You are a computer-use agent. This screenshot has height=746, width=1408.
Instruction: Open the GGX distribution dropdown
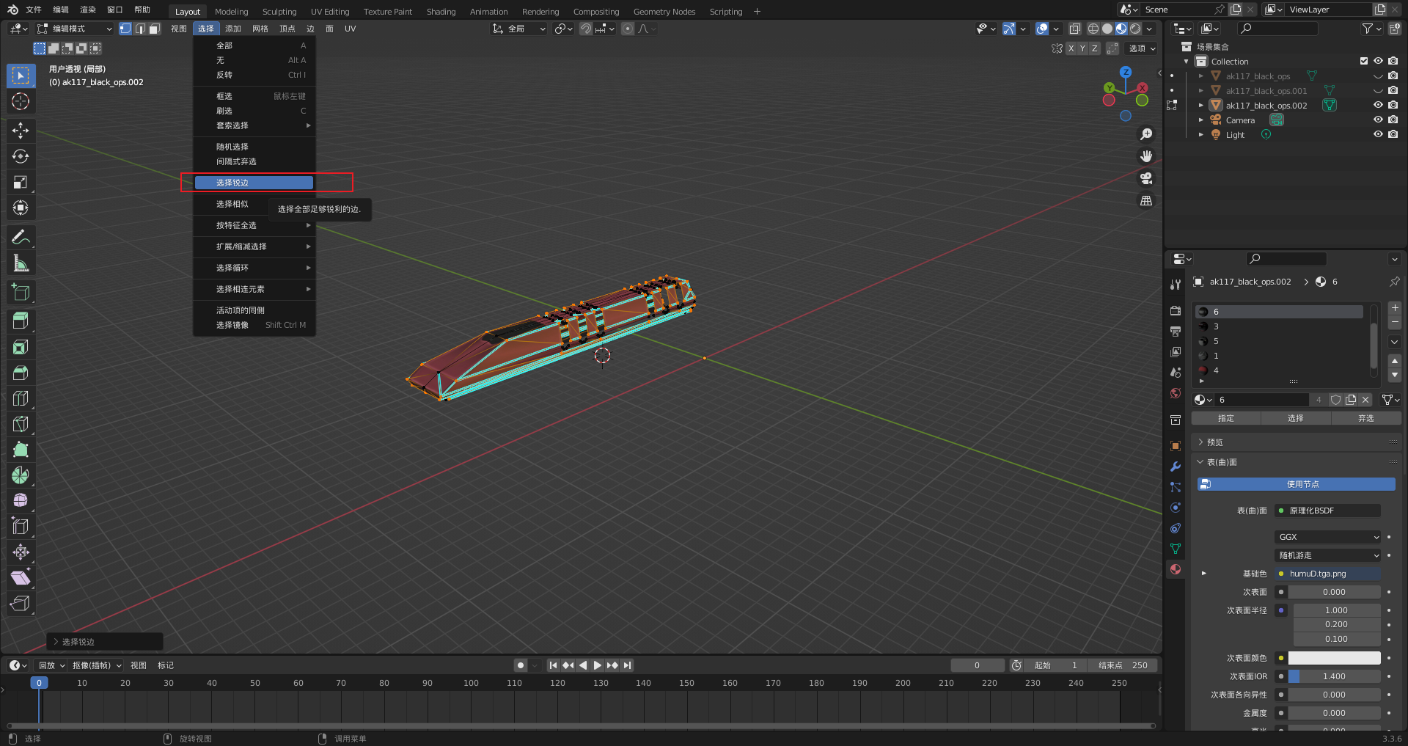pyautogui.click(x=1328, y=537)
